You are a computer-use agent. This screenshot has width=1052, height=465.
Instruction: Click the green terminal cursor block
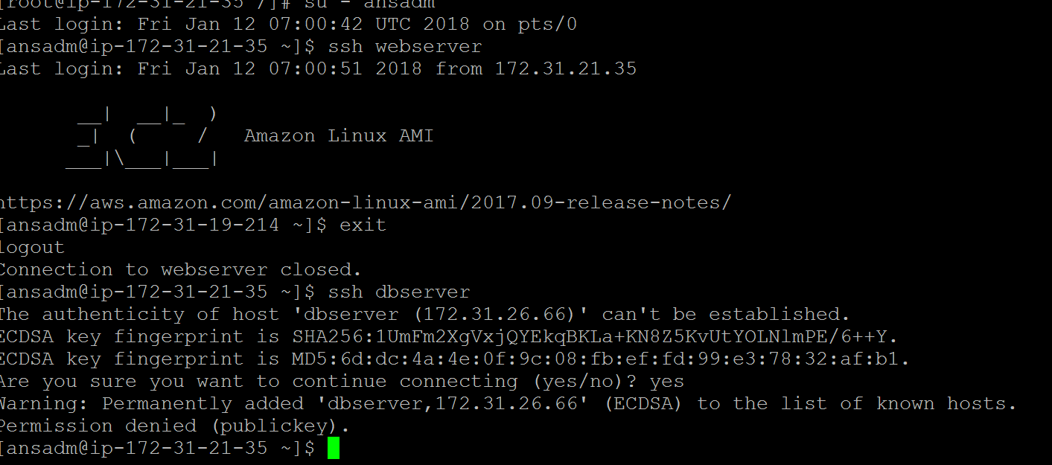[x=334, y=448]
